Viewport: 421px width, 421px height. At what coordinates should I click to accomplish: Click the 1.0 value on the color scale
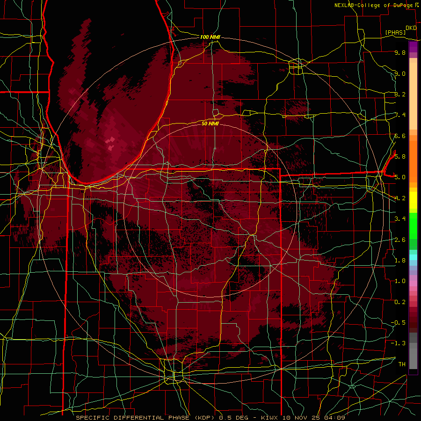(x=400, y=281)
